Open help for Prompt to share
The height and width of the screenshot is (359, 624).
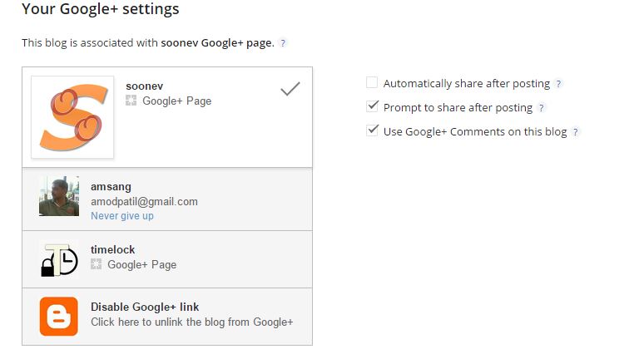541,108
